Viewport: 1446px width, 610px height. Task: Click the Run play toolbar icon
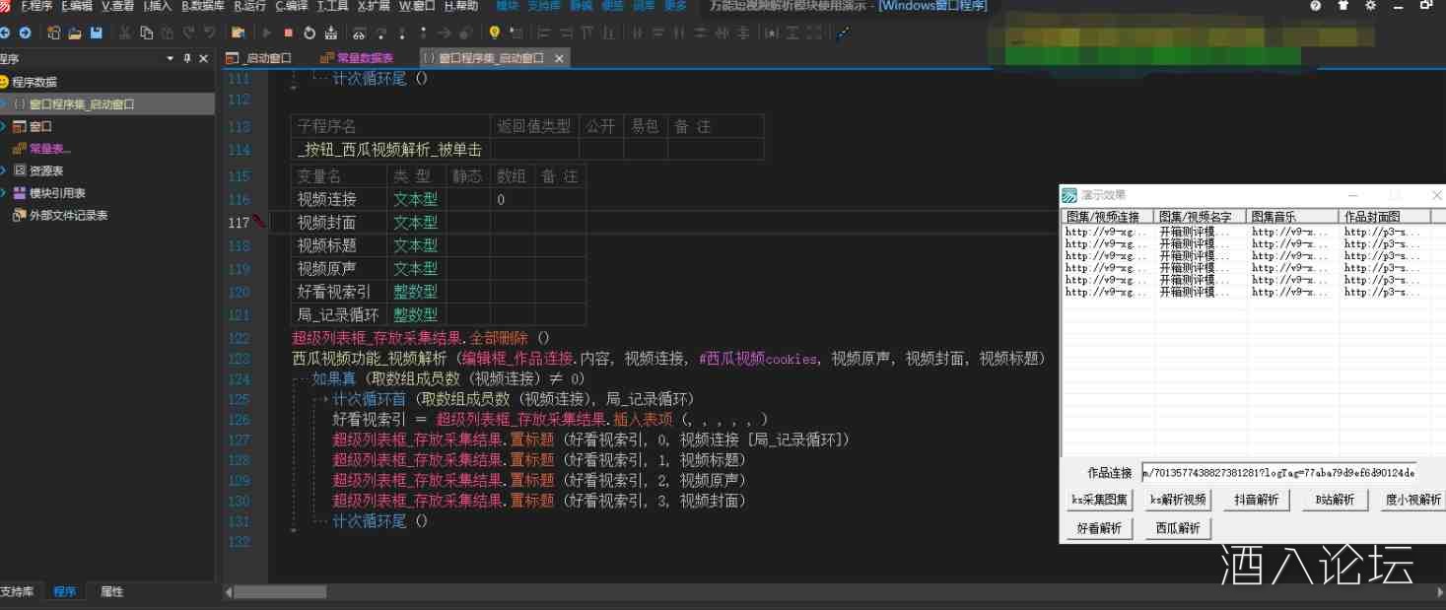pos(266,33)
